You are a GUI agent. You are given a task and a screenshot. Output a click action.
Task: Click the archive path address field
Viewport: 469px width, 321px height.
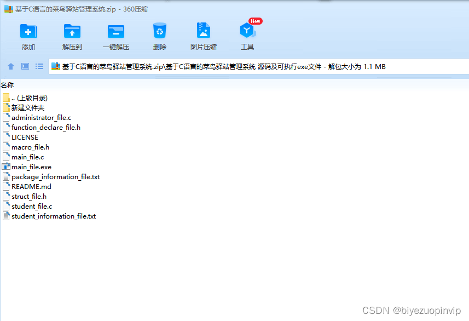tap(258, 66)
